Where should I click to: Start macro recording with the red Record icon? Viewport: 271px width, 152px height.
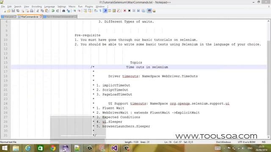click(x=124, y=11)
